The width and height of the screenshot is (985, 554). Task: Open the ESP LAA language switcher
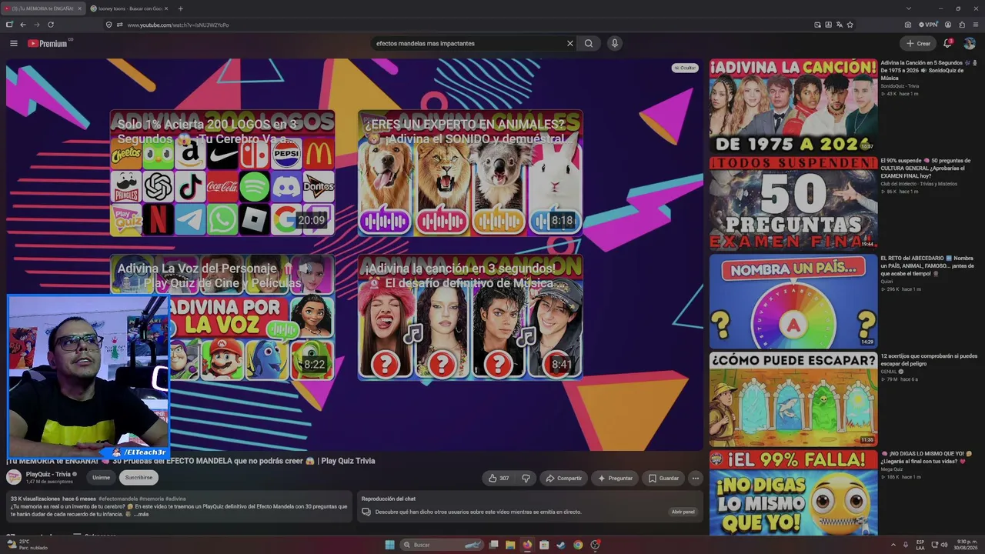click(x=920, y=545)
